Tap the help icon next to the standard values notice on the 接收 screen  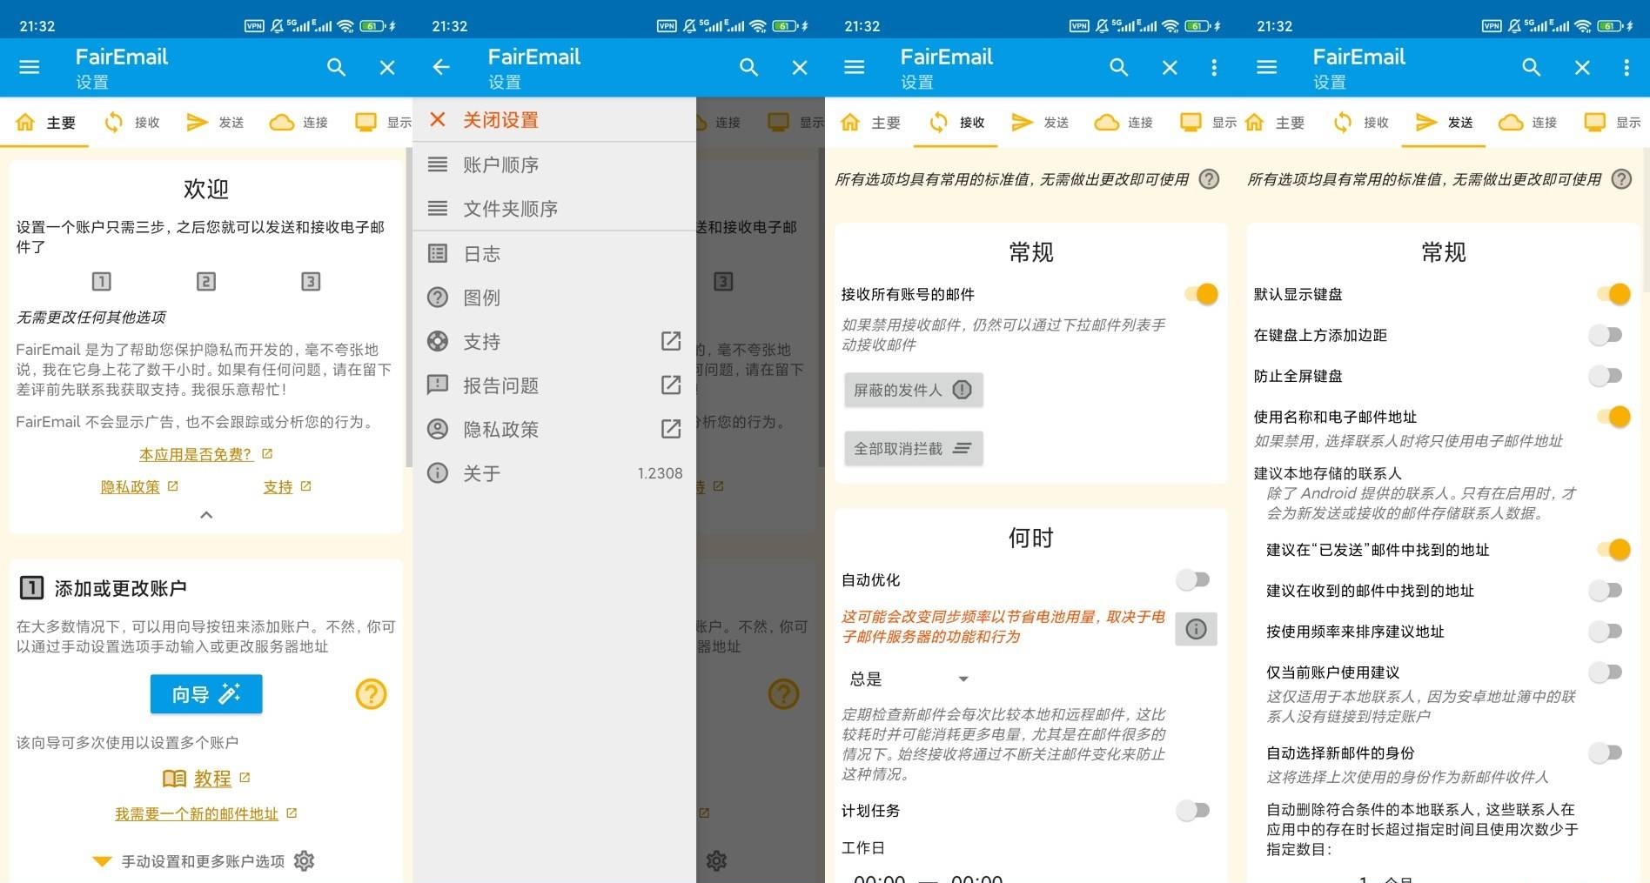pyautogui.click(x=1209, y=179)
